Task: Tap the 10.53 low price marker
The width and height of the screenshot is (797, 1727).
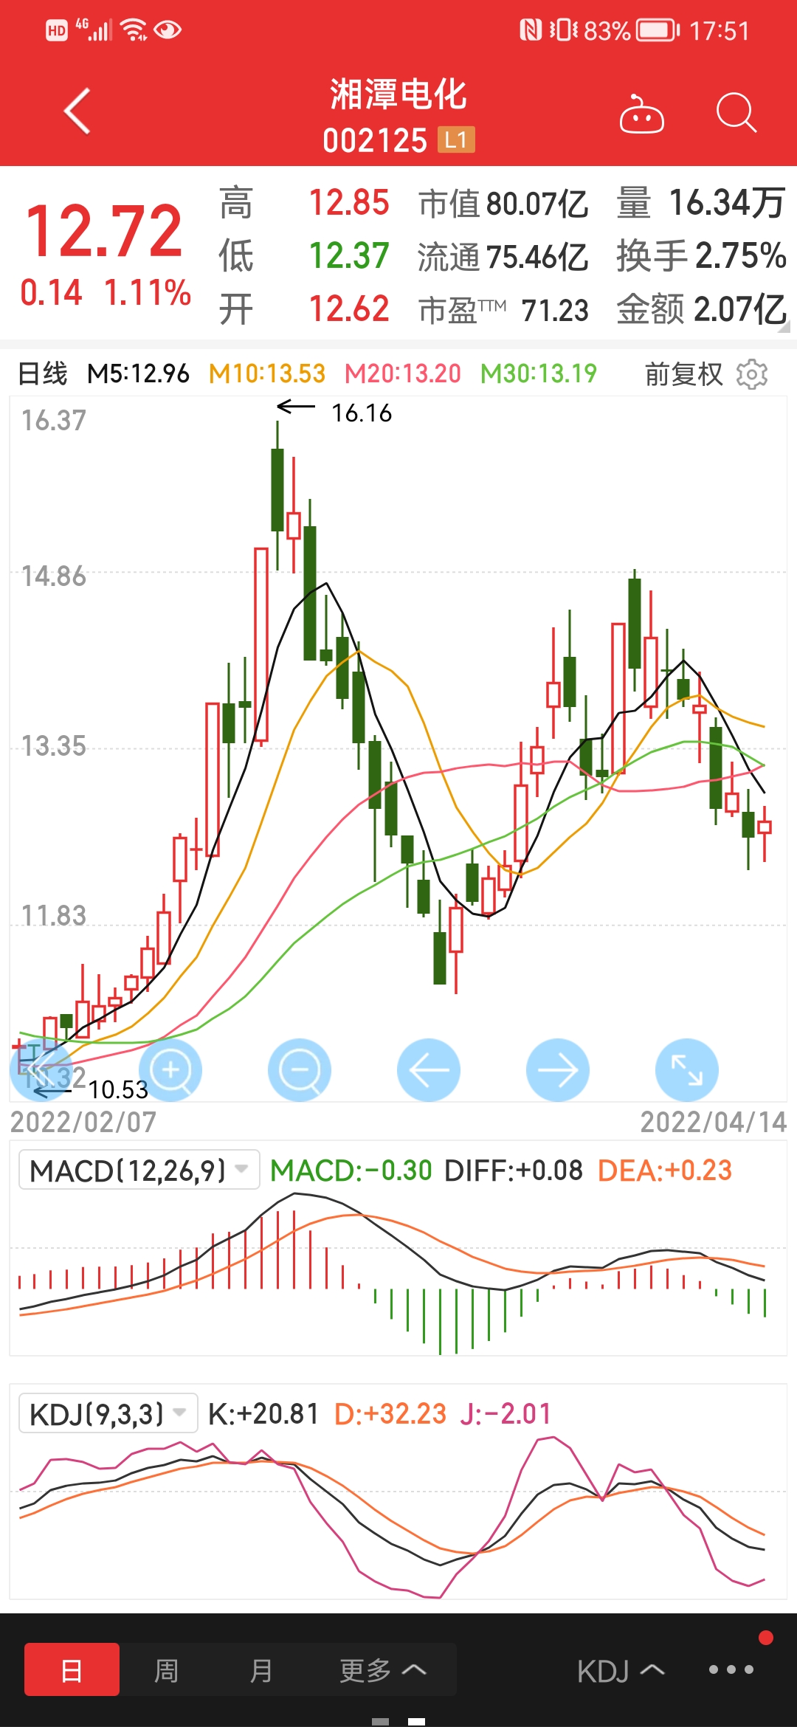Action: (x=118, y=1089)
